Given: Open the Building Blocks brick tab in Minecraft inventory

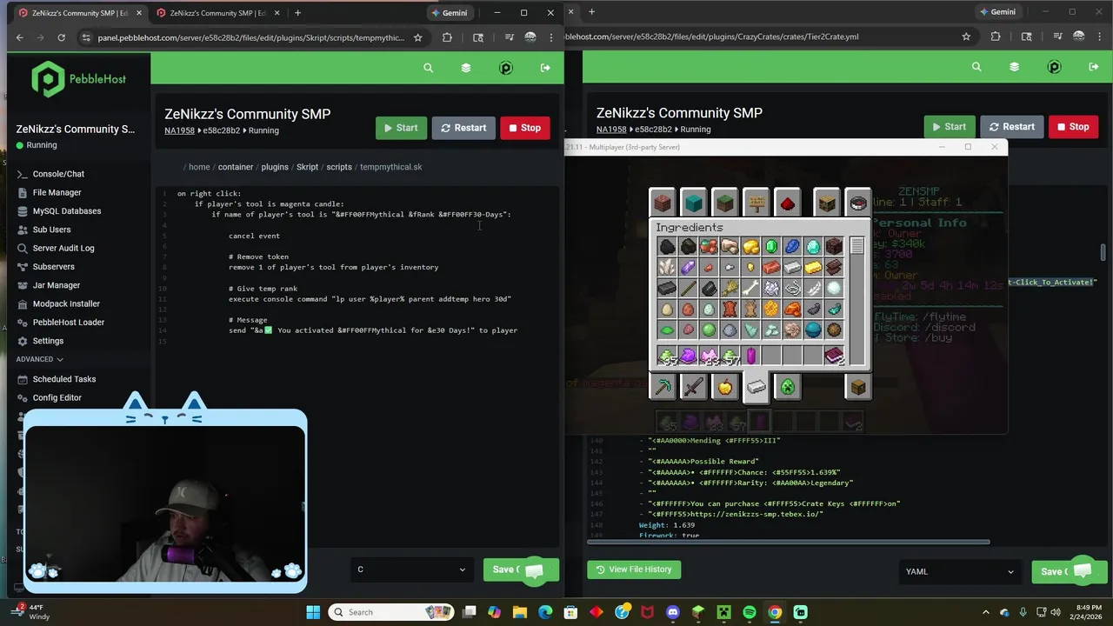Looking at the screenshot, I should tap(662, 203).
